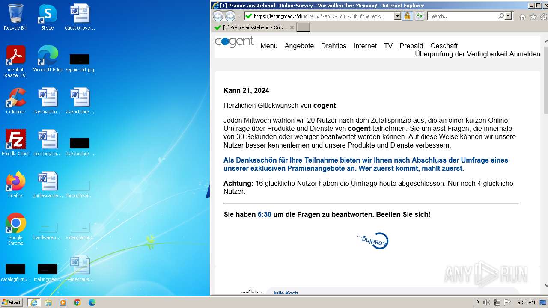Screen dimensions: 548x308
Task: Click the Action Center flag tray icon
Action: [x=507, y=302]
